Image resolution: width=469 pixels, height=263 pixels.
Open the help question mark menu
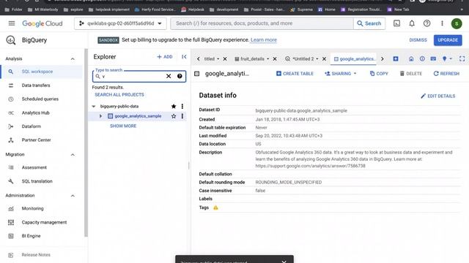click(426, 23)
